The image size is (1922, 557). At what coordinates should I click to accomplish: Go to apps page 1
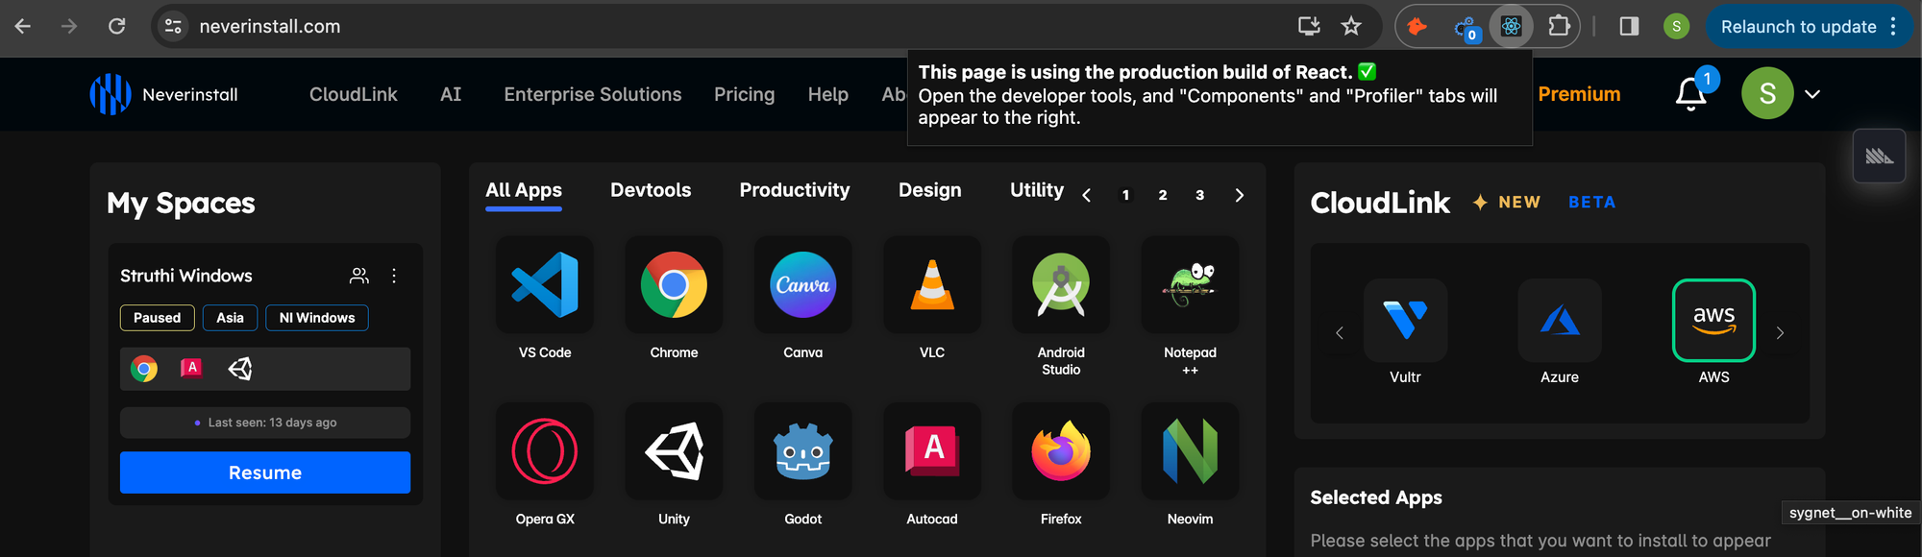coord(1125,195)
